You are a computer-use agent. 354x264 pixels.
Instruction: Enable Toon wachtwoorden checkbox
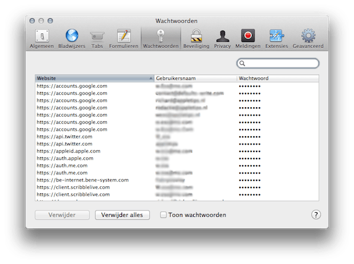[x=163, y=214]
